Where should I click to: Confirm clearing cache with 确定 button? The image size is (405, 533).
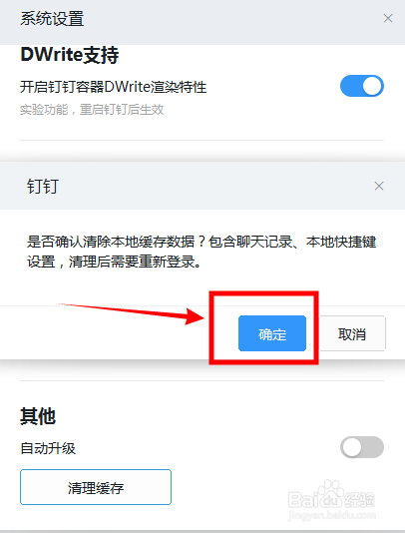[272, 333]
